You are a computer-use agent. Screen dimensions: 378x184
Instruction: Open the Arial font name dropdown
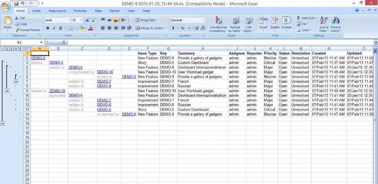tap(69, 20)
